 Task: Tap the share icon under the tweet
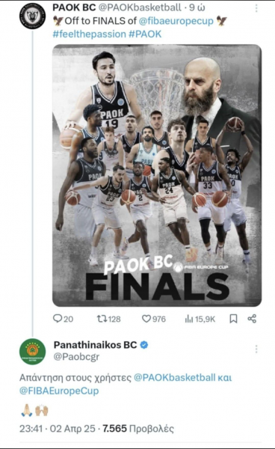(x=252, y=319)
